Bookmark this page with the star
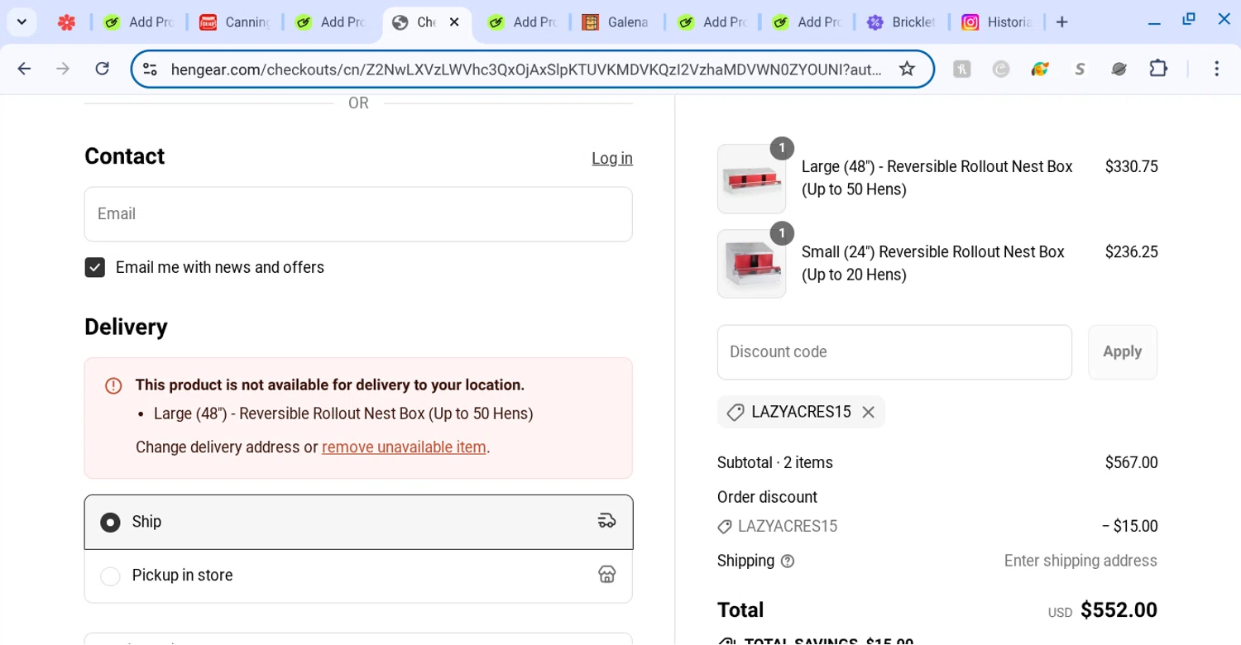This screenshot has width=1241, height=645. coord(907,69)
